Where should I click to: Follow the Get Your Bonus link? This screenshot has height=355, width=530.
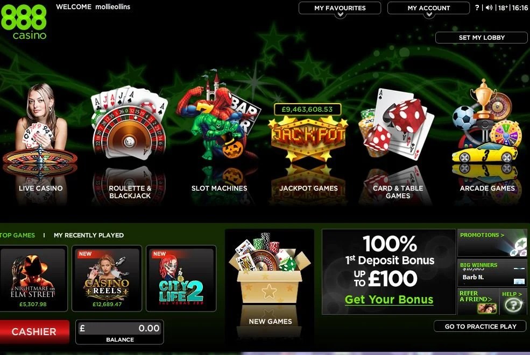click(388, 300)
